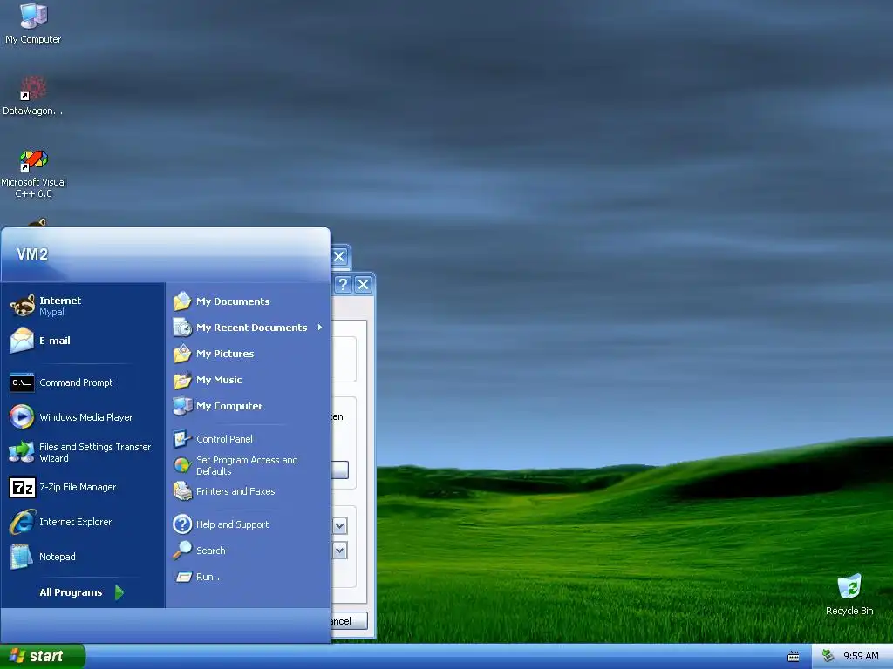Select Control Panel menu label
The width and height of the screenshot is (893, 669).
pos(224,439)
